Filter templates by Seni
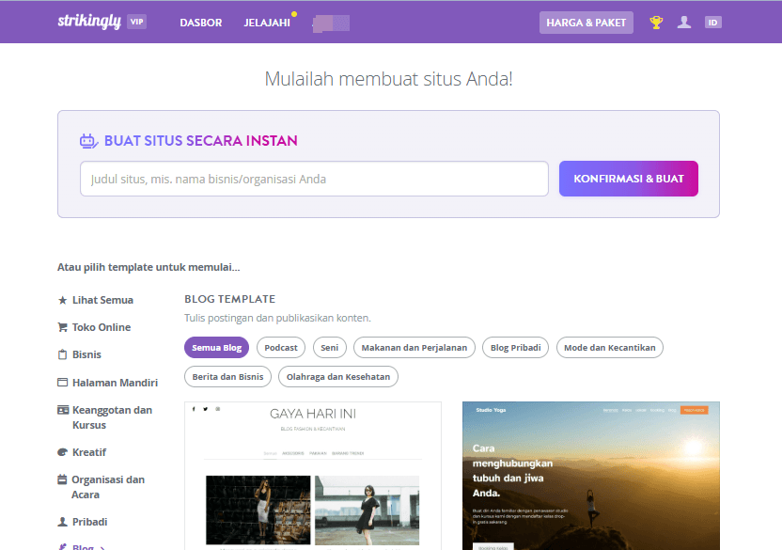Image resolution: width=782 pixels, height=550 pixels. 329,347
